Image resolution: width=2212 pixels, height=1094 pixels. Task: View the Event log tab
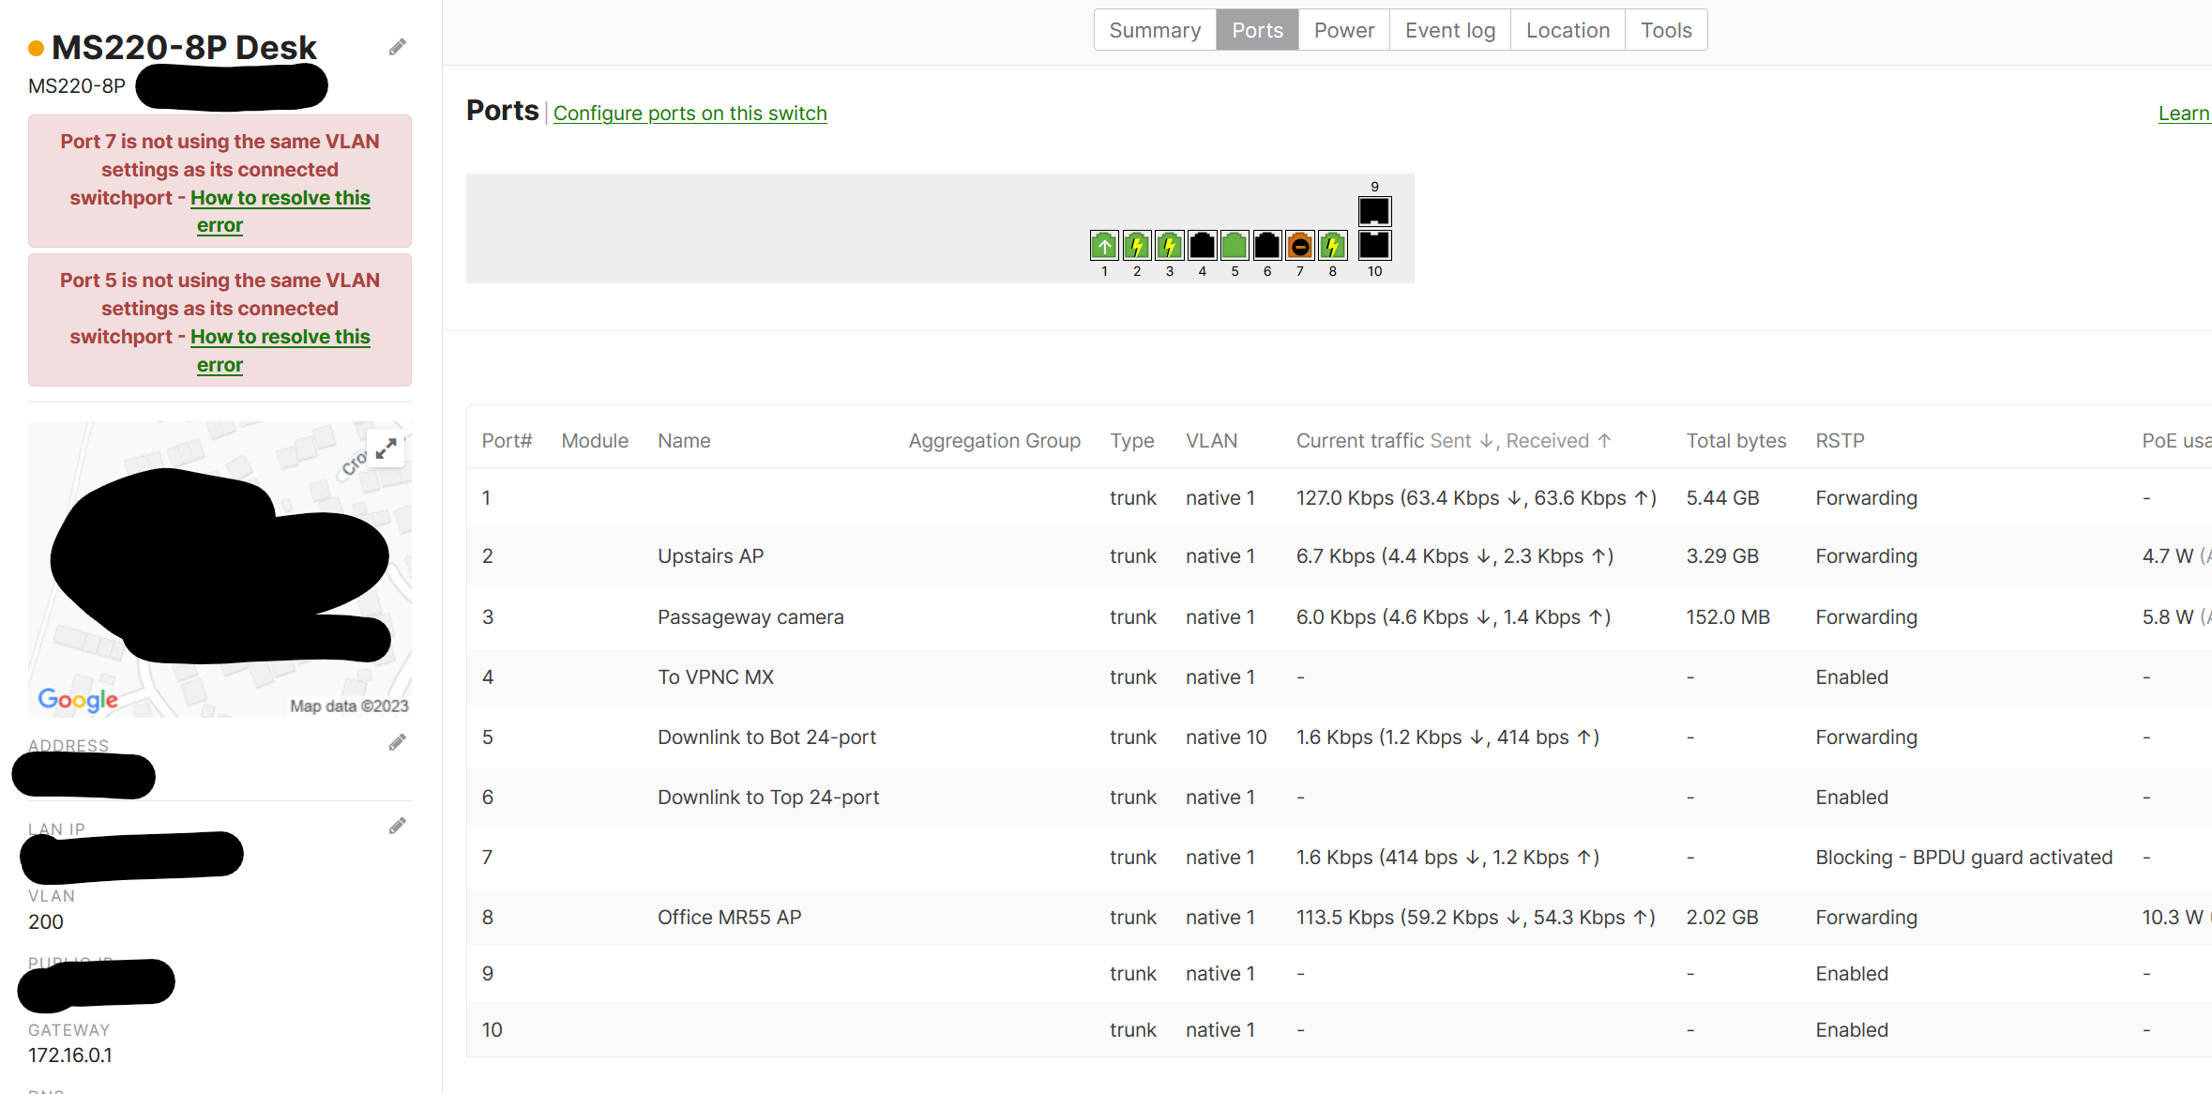click(1450, 29)
